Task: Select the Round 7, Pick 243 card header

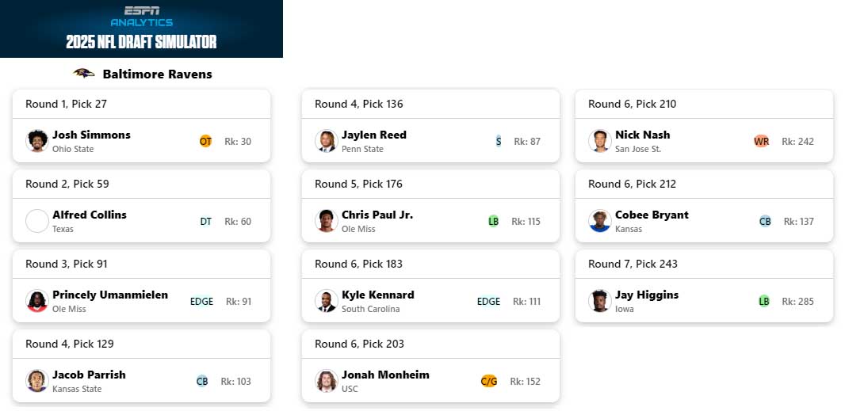Action: pyautogui.click(x=704, y=264)
